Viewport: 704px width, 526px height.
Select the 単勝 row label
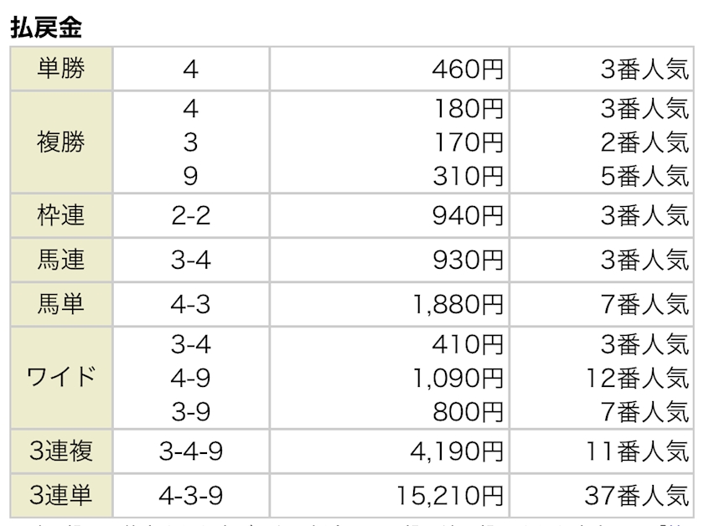pos(61,69)
